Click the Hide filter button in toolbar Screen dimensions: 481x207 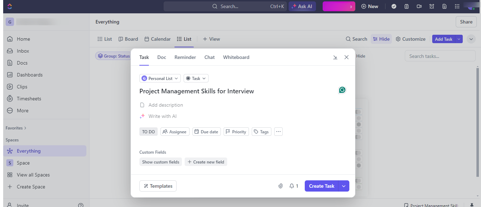tap(381, 39)
